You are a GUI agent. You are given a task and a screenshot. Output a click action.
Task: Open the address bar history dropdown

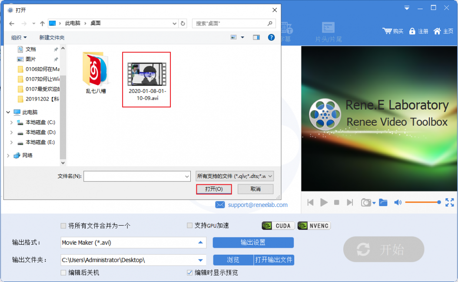click(174, 23)
